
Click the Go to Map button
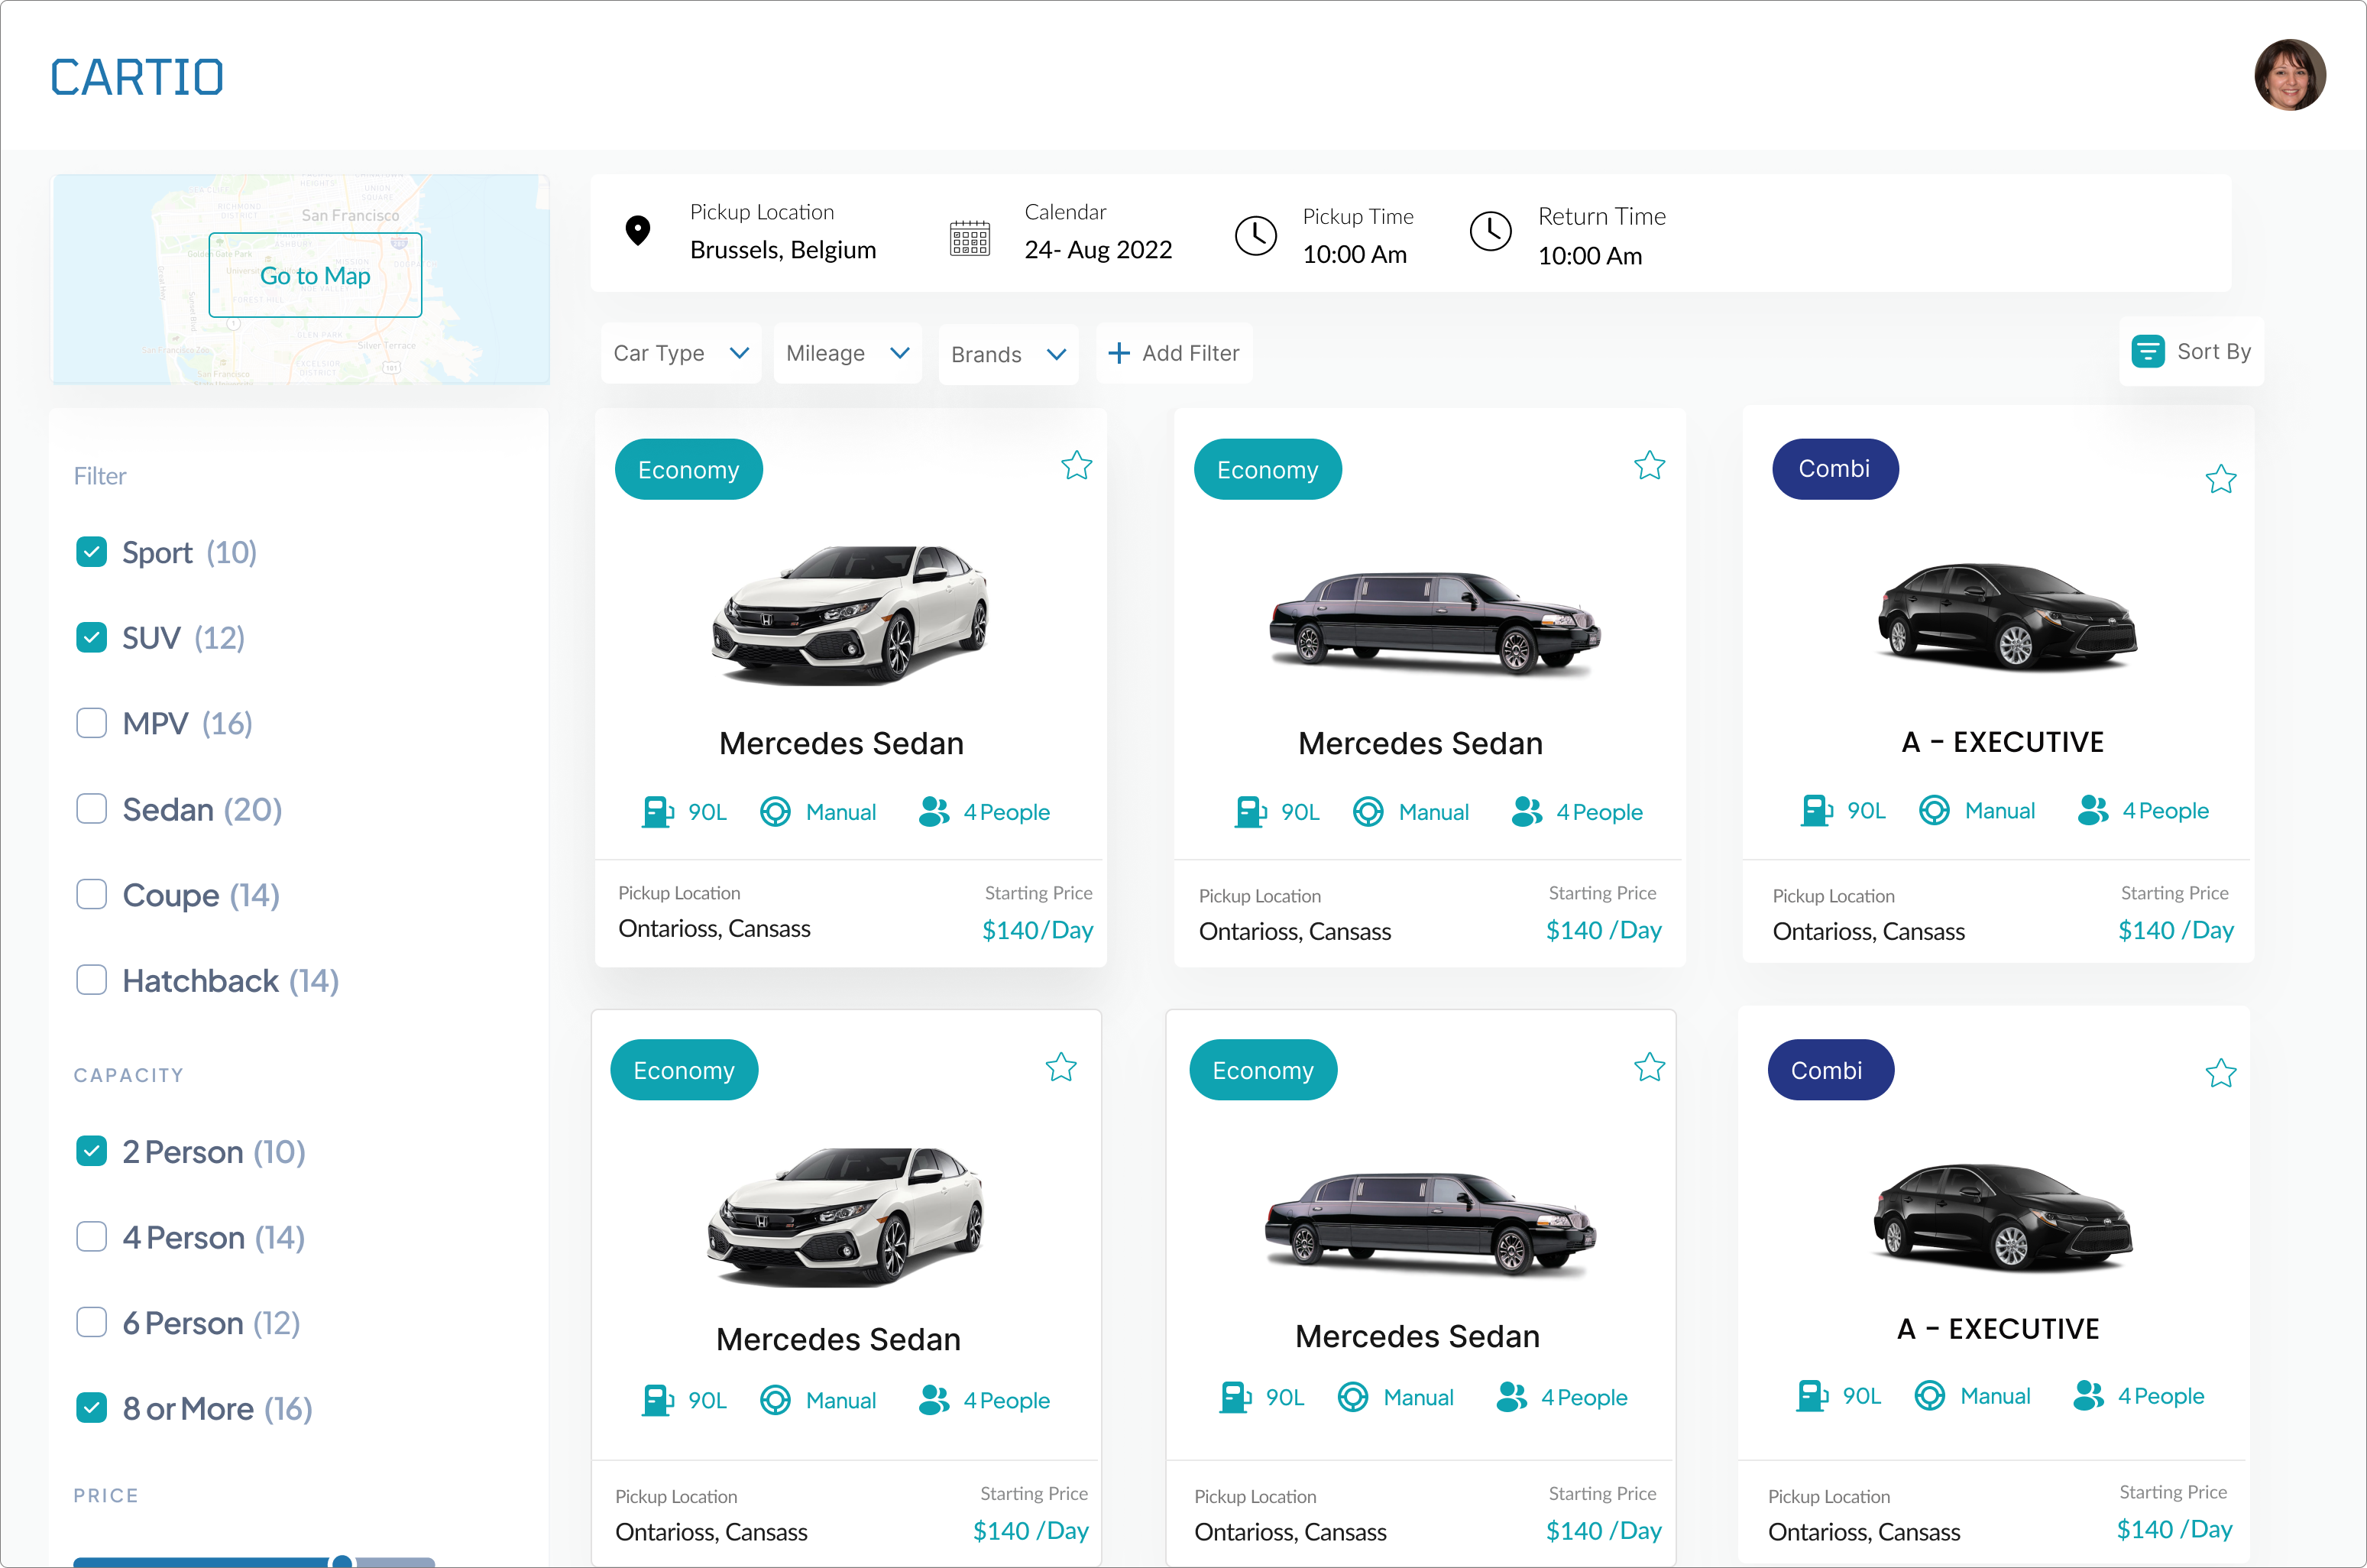click(315, 275)
